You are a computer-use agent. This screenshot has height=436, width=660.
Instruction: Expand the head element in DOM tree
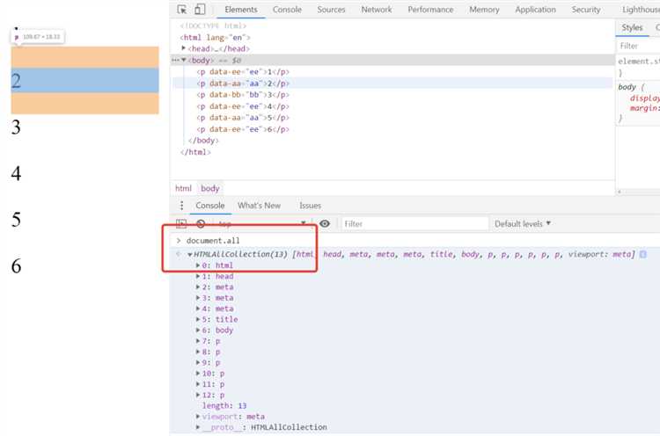pos(184,48)
